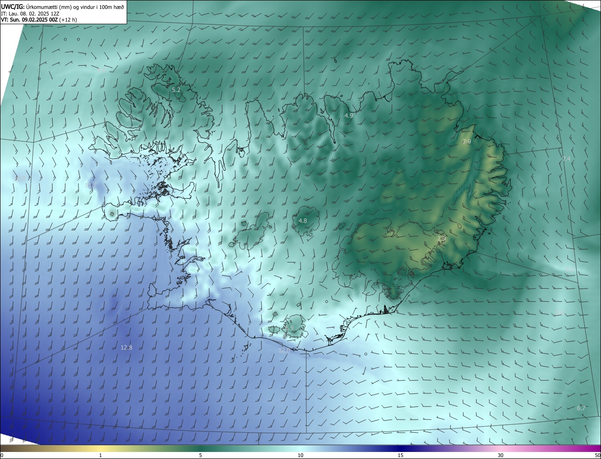Click the 12.0 value on the south coast
The image size is (601, 459).
coord(285,350)
